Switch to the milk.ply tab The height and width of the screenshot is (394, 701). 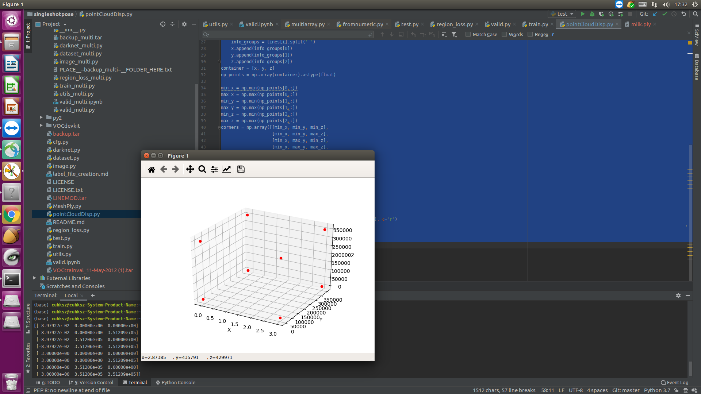[640, 24]
